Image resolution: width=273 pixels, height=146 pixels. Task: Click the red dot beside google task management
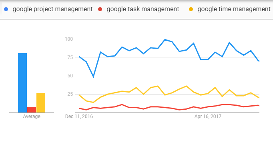(x=100, y=9)
